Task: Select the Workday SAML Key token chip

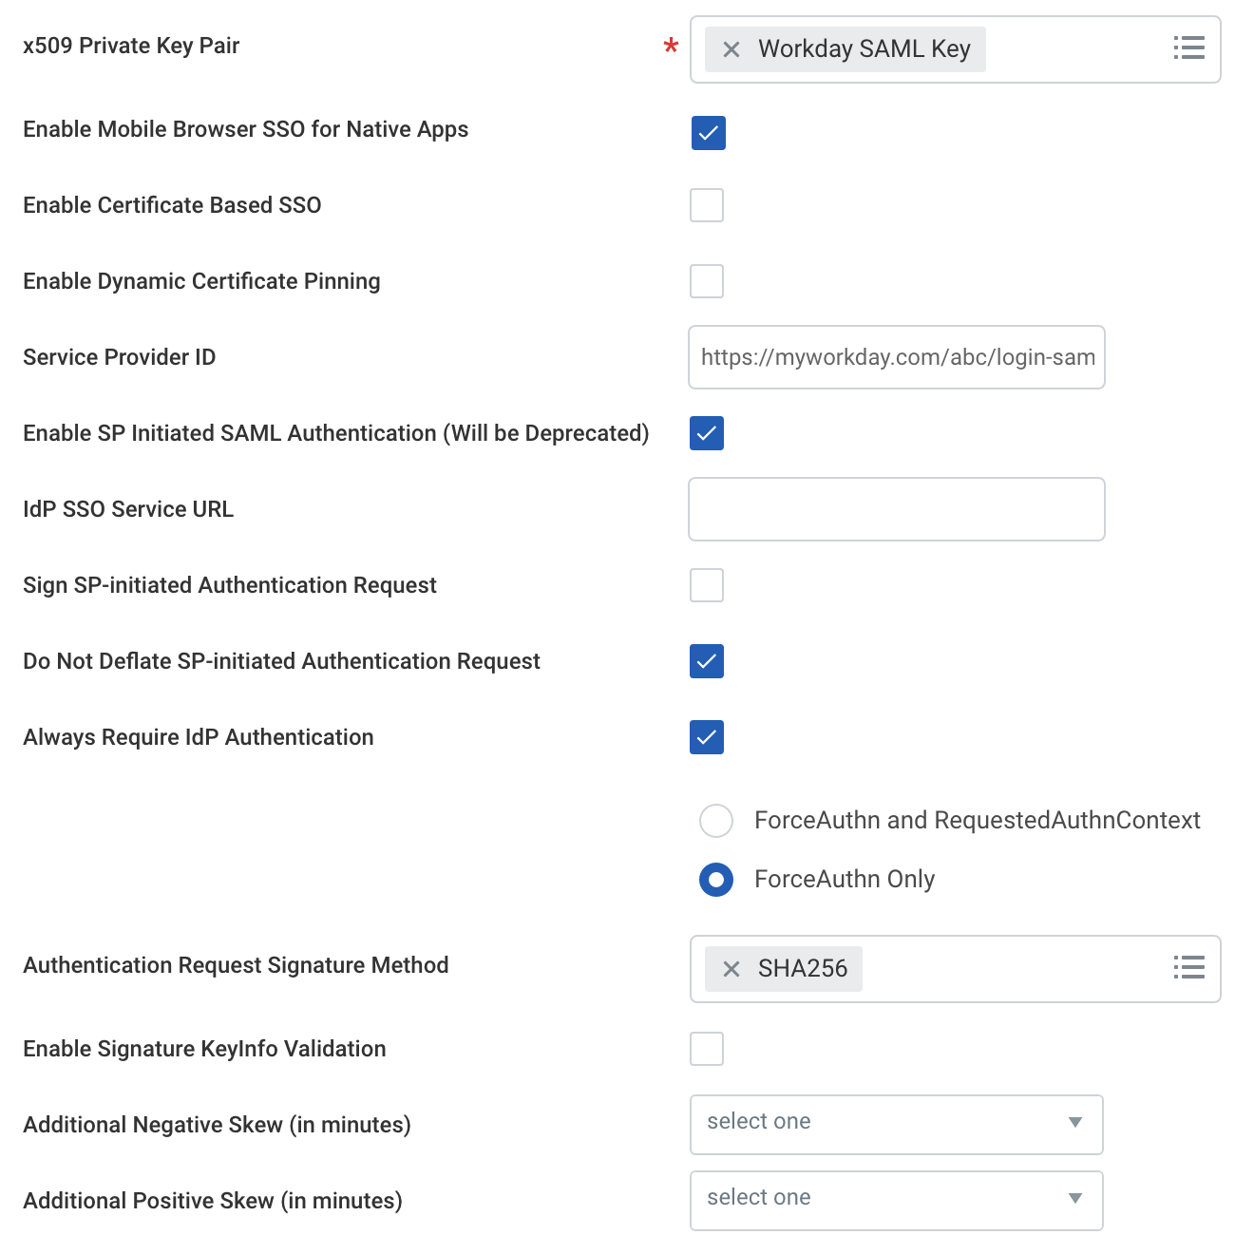Action: (866, 48)
